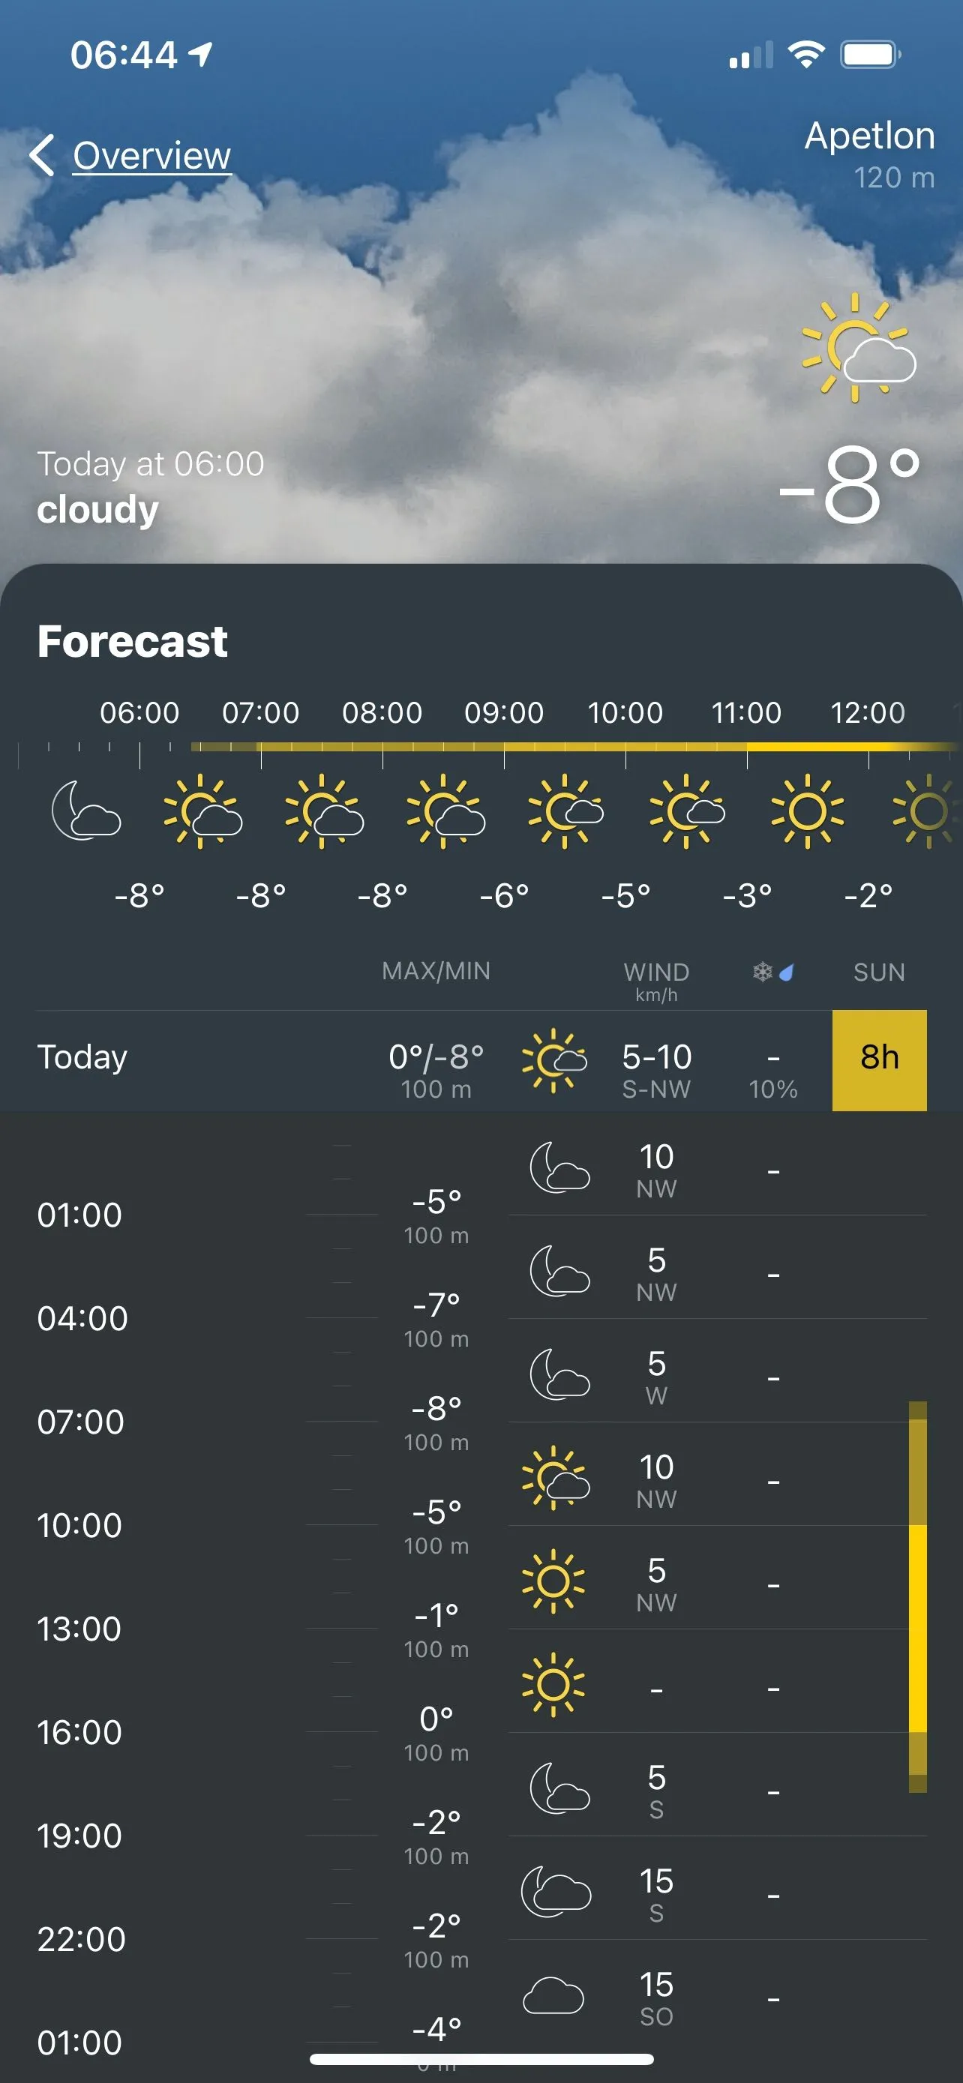Tap the back chevron arrow
The height and width of the screenshot is (2083, 963).
click(x=42, y=154)
